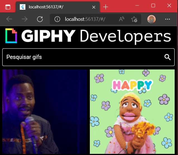
Task: Open the browser tab actions menu icon
Action: 8,7
